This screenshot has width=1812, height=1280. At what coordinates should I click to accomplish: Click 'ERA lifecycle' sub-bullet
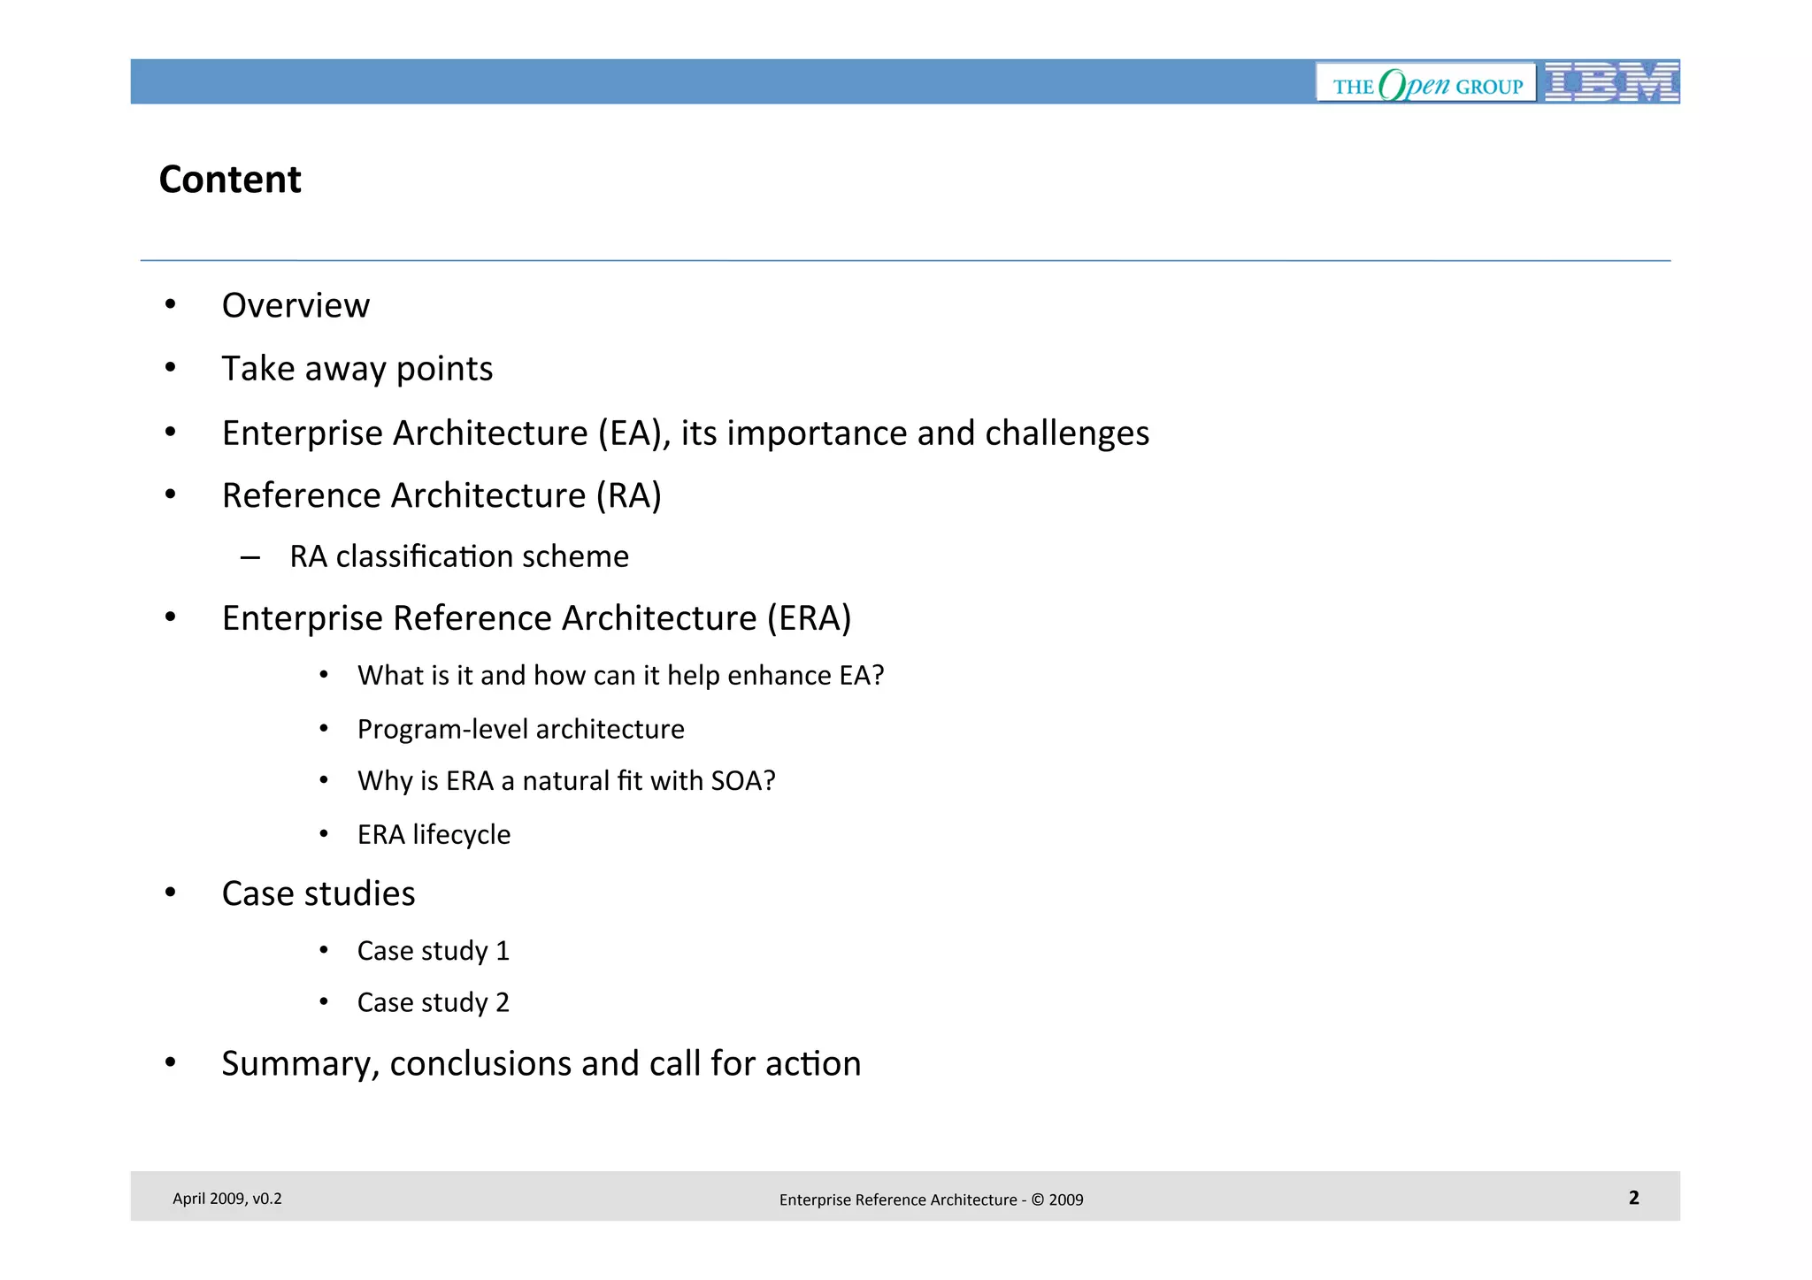click(x=434, y=835)
